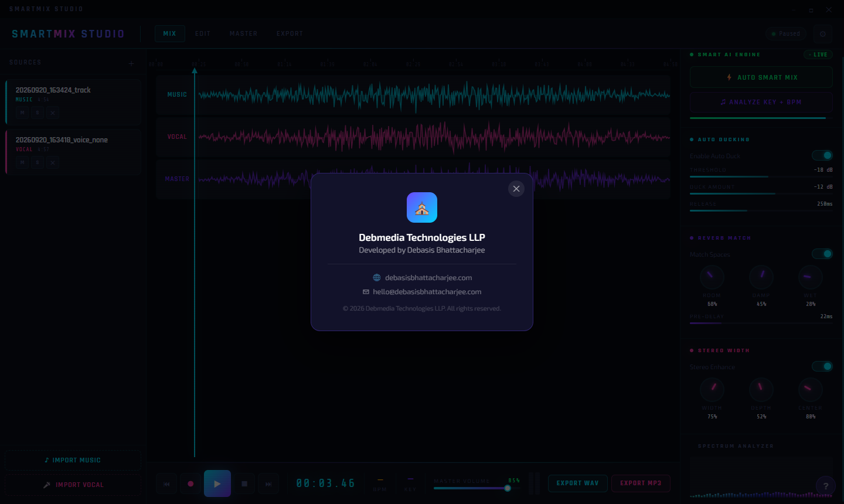Click the MUSIC track waveform
This screenshot has height=504, width=844.
434,94
